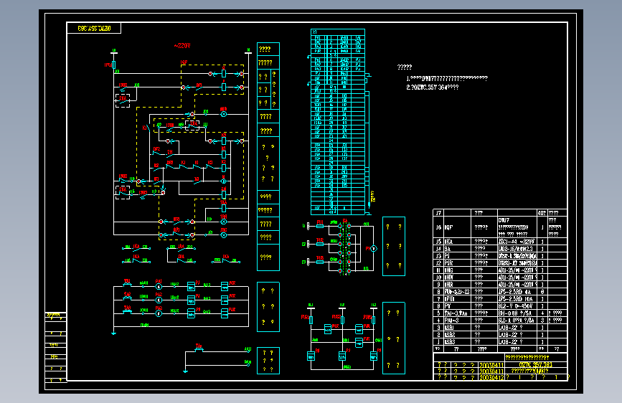Viewport: 622px width, 403px height.
Task: Select the 1FU fuse symbol at top-left
Action: coord(114,65)
